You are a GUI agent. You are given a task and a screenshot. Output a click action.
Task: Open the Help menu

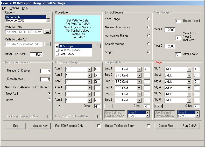coord(25,8)
